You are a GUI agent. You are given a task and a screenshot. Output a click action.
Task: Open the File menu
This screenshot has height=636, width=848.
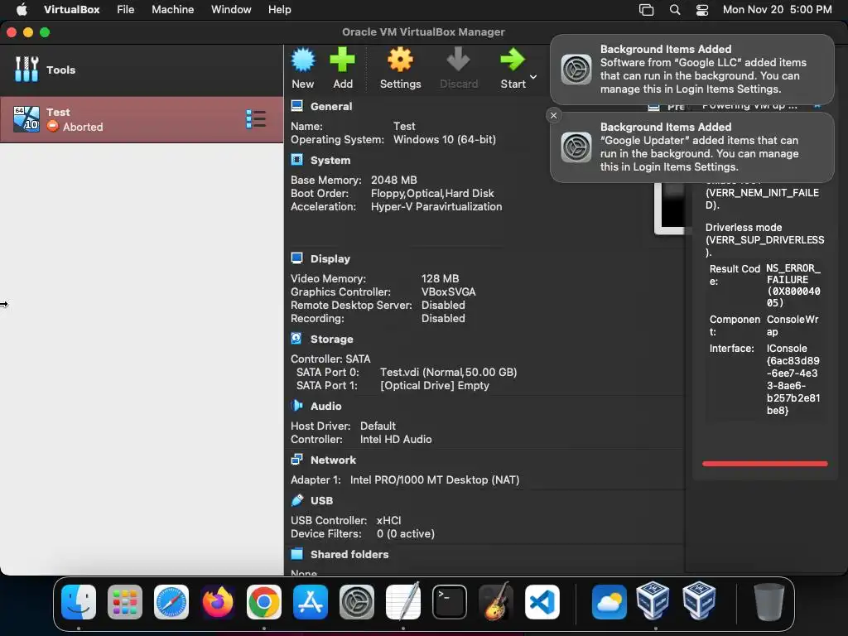point(126,10)
